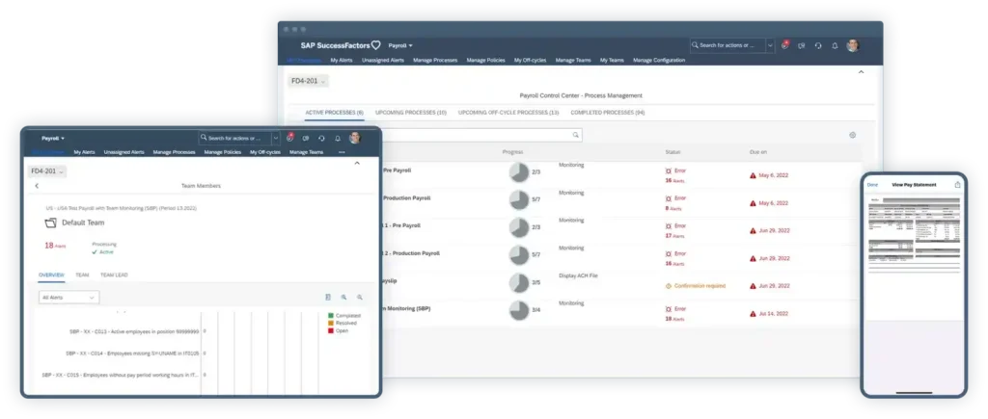Click Error icon in the 17 Alerts row

(x=669, y=225)
